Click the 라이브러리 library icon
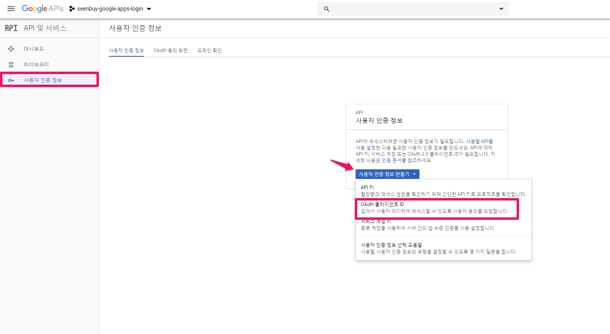610x334 pixels. 11,65
